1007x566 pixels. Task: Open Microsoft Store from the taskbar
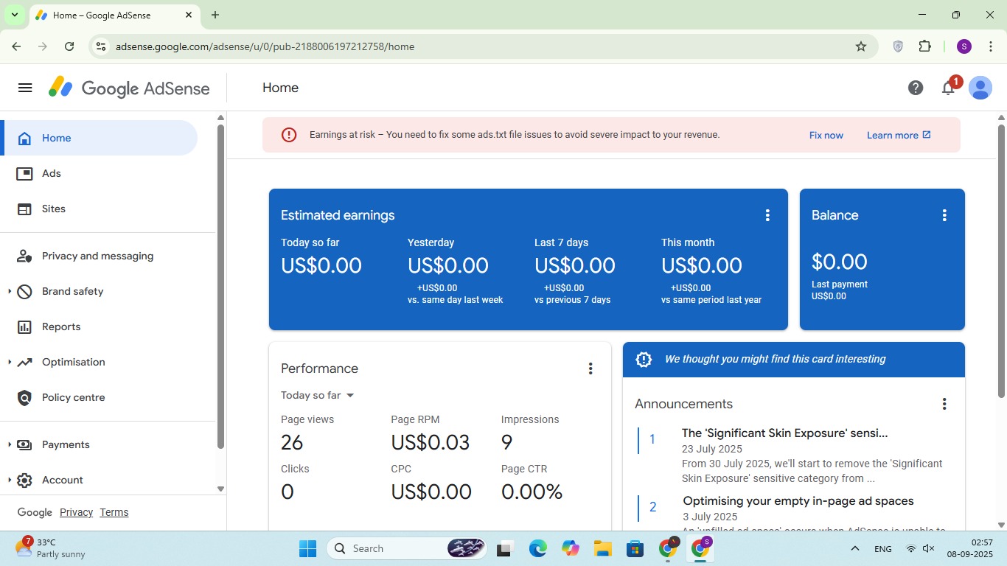(x=635, y=548)
